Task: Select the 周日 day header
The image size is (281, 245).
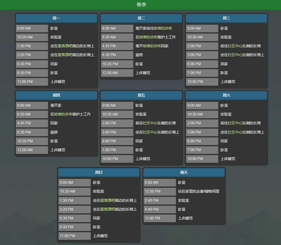Action: [x=99, y=172]
